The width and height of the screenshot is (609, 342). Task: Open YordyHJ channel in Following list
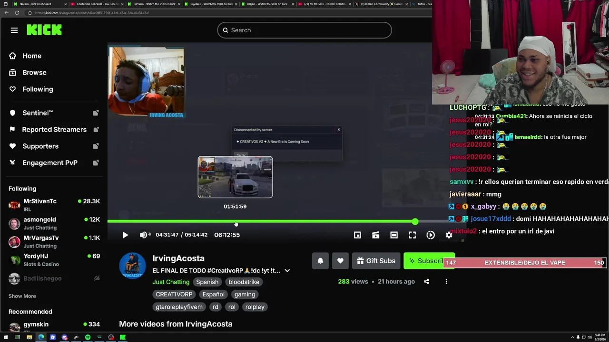coord(54,260)
